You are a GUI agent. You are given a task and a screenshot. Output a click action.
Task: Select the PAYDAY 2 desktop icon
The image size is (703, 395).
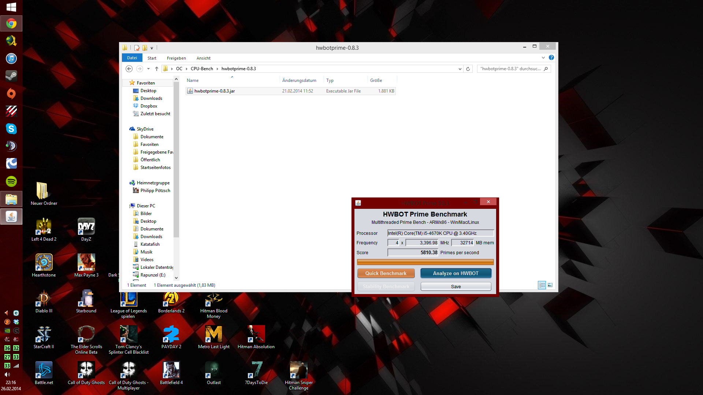[171, 337]
